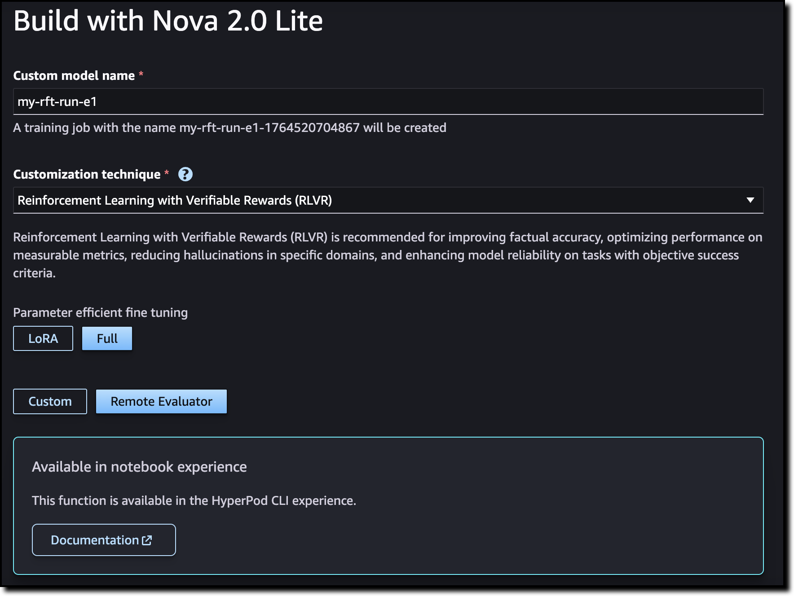Click the 'Build with Nova 2.0 Lite' heading
Viewport: 794px width, 596px height.
click(x=168, y=21)
